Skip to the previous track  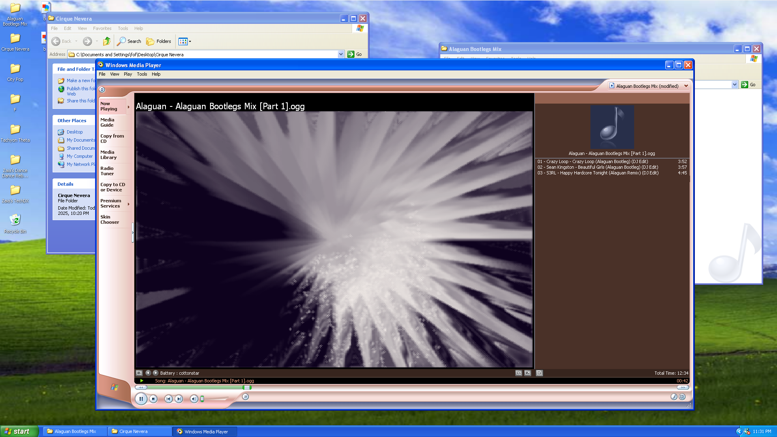(168, 399)
